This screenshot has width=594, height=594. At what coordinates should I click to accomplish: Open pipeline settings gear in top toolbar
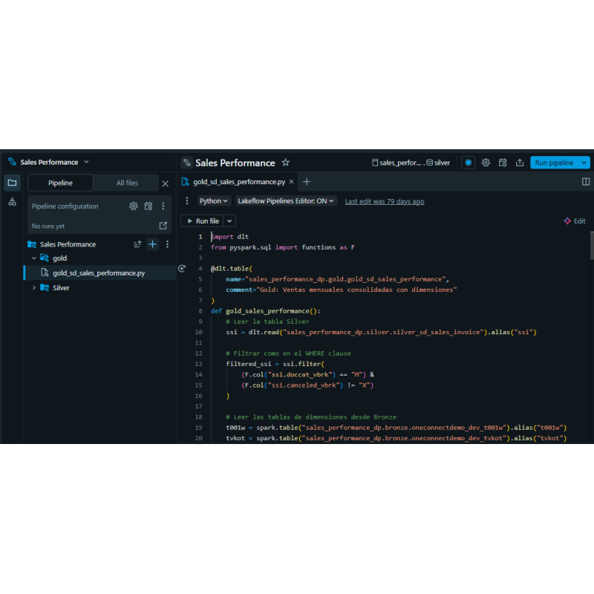pos(486,163)
